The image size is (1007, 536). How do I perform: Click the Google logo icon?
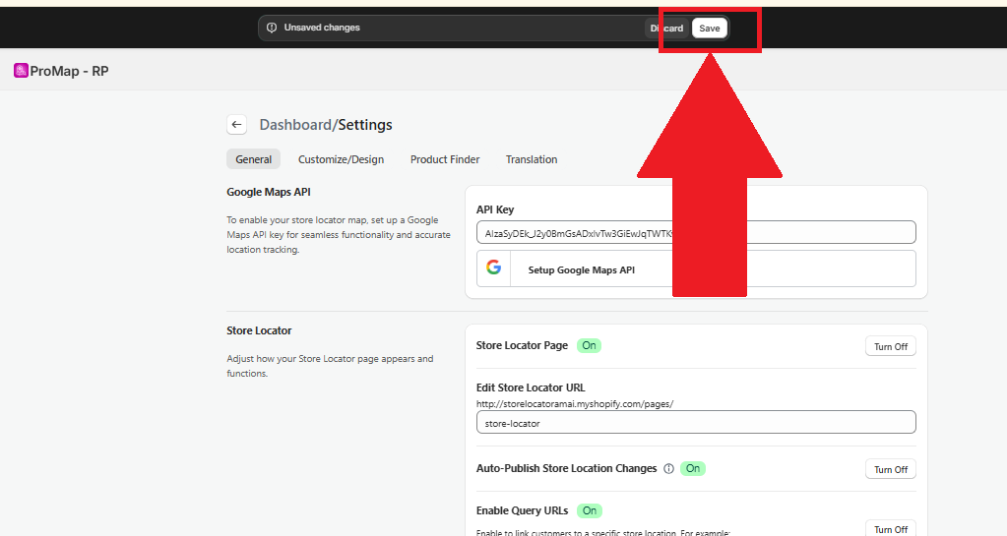[x=493, y=268]
